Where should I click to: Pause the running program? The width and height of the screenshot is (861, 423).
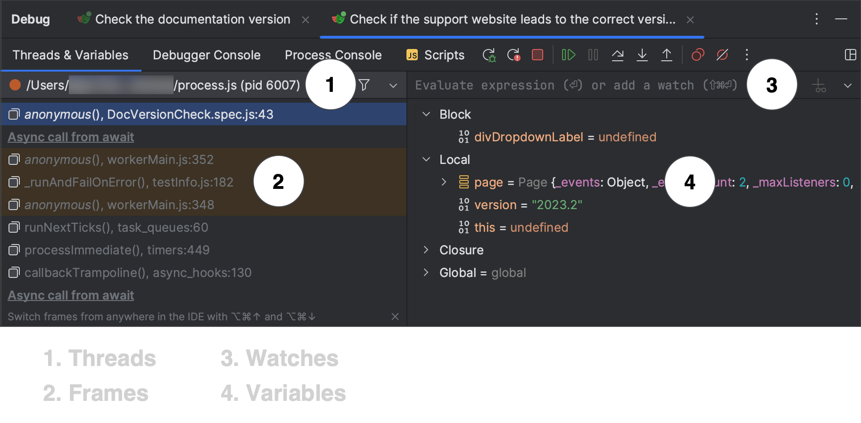(x=593, y=55)
